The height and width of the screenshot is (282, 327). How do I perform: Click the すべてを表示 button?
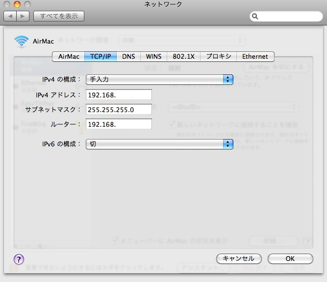59,16
